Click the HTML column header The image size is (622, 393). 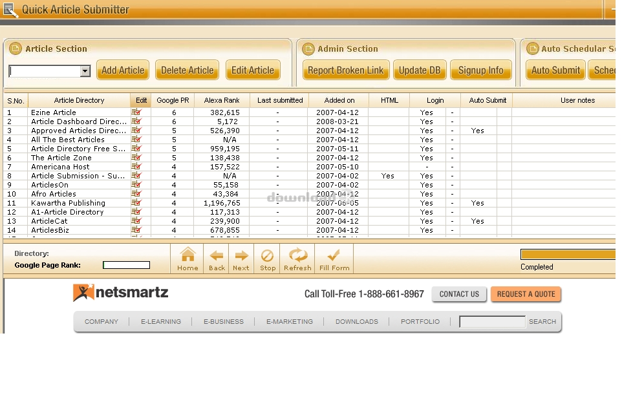coord(389,100)
